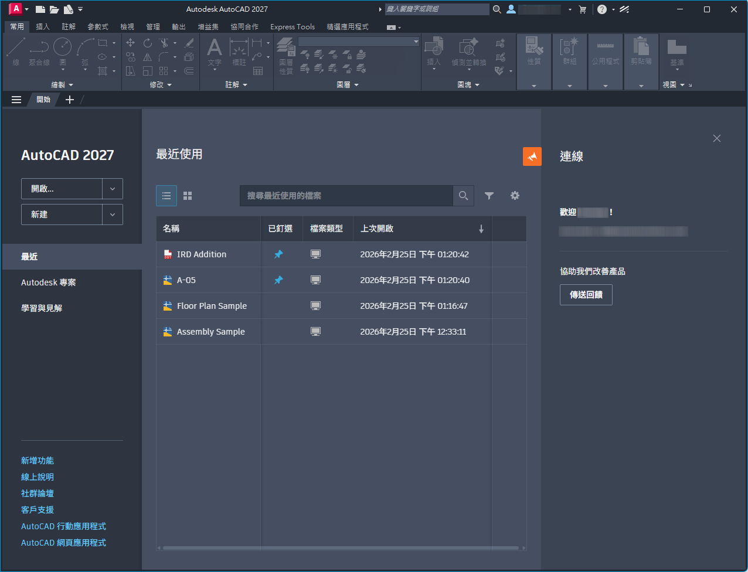
Task: Click the 傳送回饋 button
Action: [586, 295]
